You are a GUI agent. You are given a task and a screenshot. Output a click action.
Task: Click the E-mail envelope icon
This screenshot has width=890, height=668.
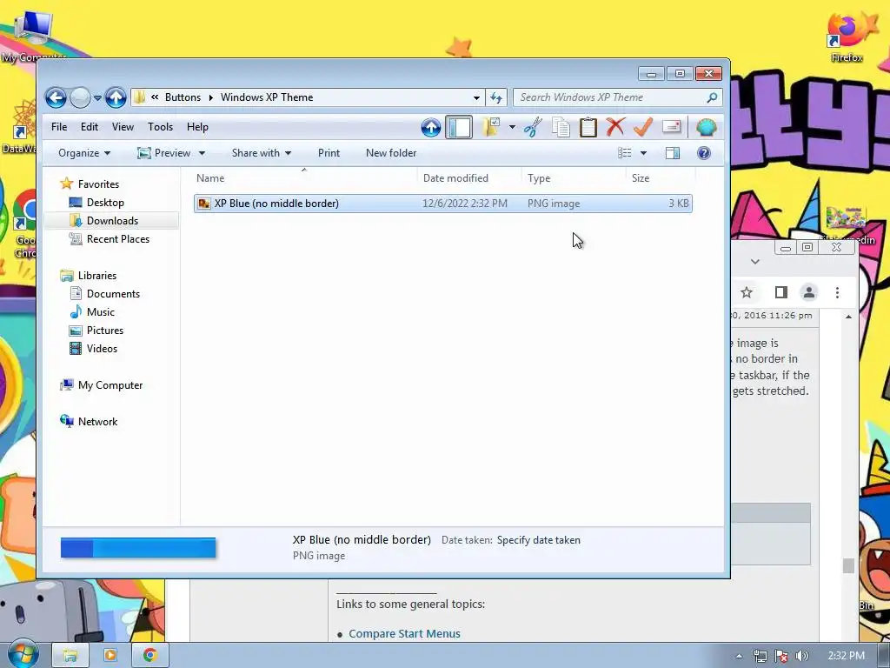tap(671, 127)
